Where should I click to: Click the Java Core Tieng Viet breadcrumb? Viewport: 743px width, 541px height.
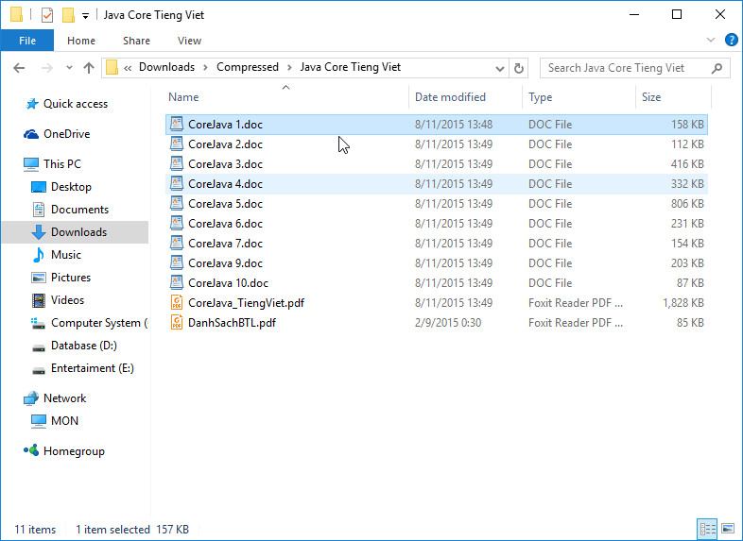(x=350, y=67)
